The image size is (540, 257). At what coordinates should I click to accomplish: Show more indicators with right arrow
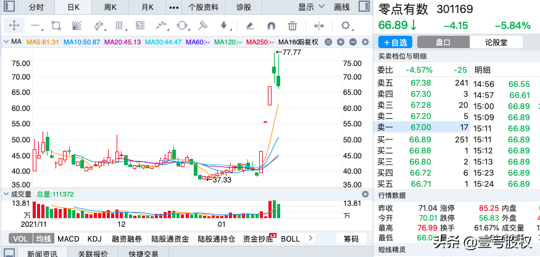click(310, 238)
